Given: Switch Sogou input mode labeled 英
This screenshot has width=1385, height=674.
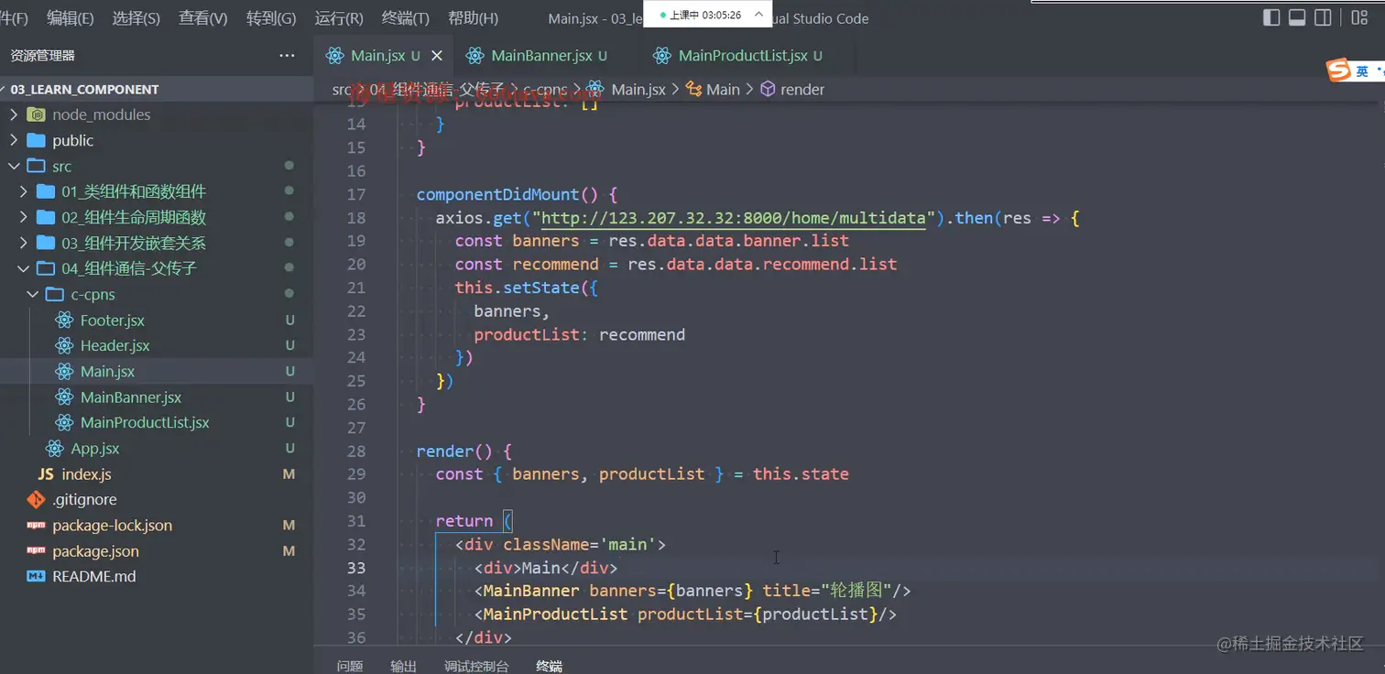Looking at the screenshot, I should click(1363, 71).
